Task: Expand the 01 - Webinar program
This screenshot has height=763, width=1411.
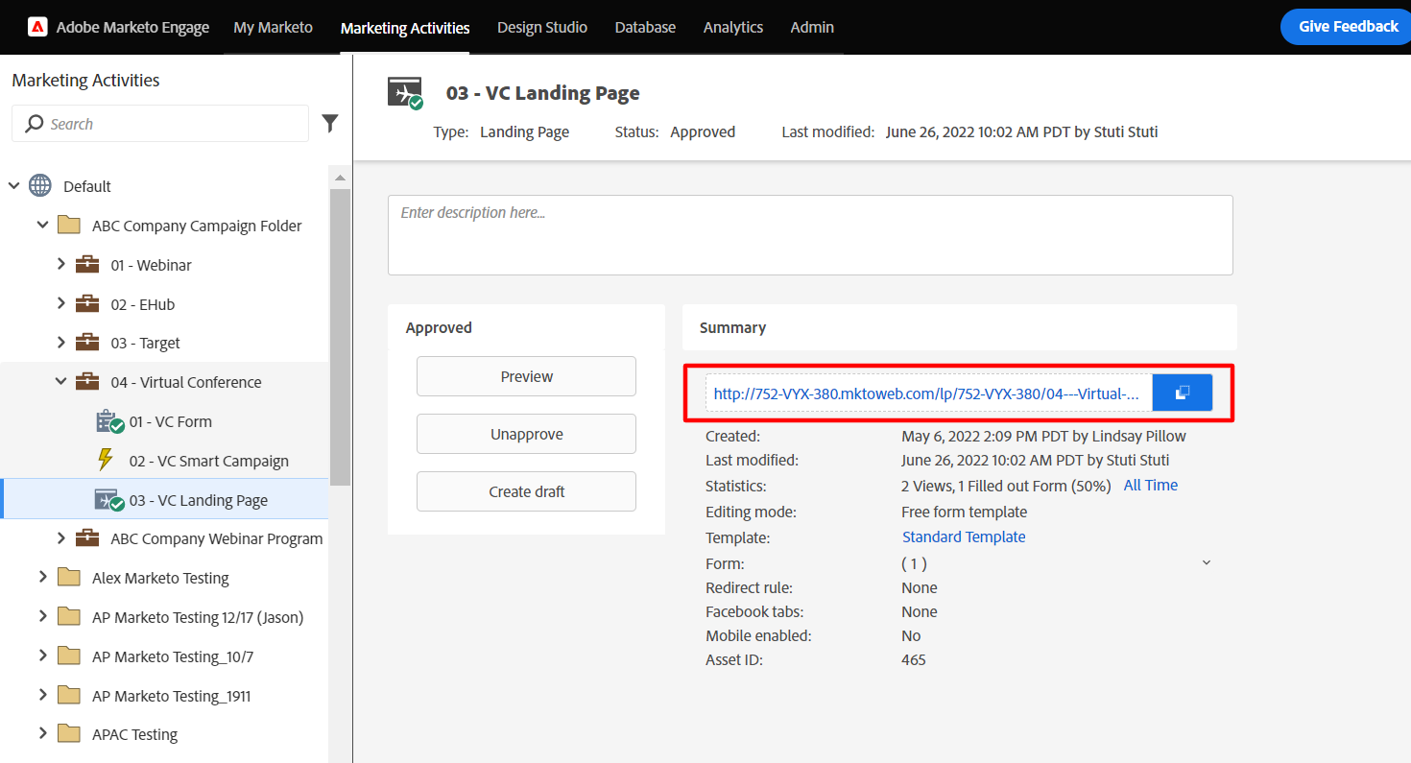Action: click(61, 264)
